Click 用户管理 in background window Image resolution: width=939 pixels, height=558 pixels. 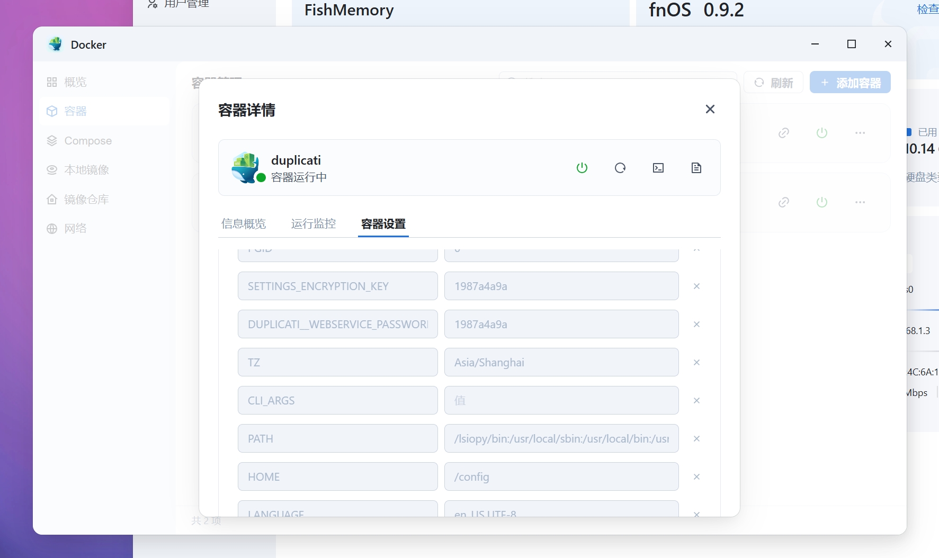pos(178,4)
